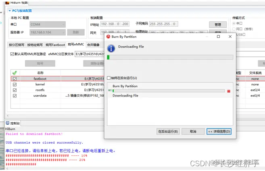Click 'Failed to download fastboot!' console line
This screenshot has height=171, width=265.
[x=34, y=134]
